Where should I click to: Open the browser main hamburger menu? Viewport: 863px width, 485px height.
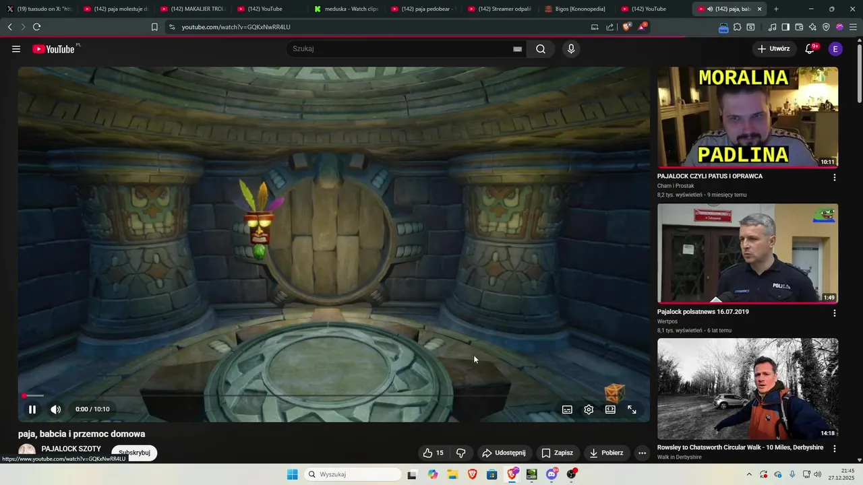click(x=853, y=27)
